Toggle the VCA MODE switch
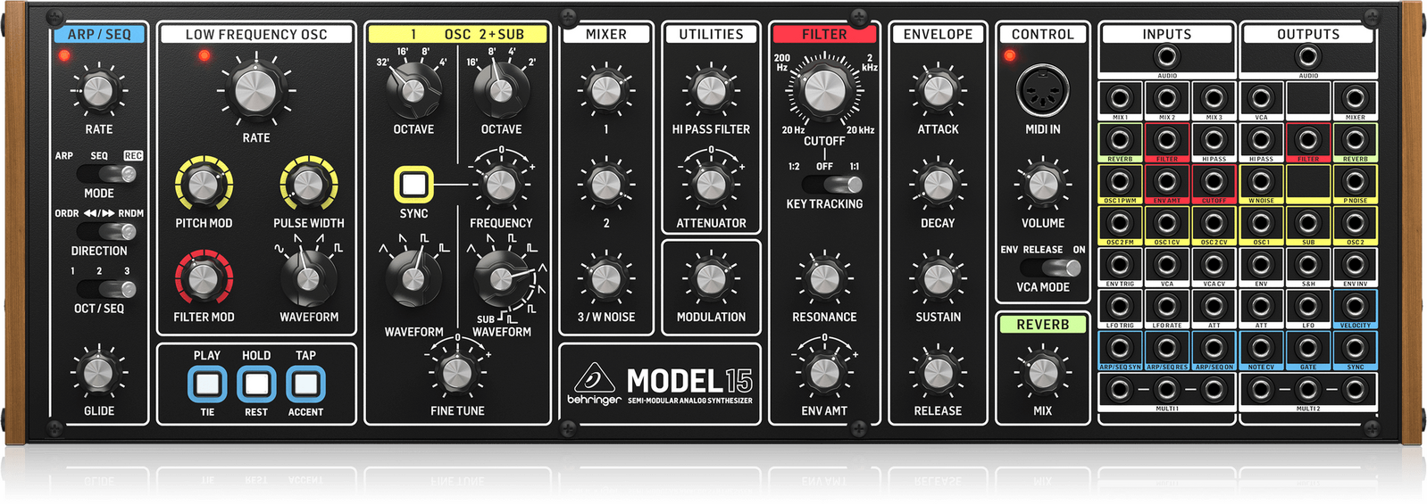Image resolution: width=1427 pixels, height=504 pixels. click(x=1051, y=268)
